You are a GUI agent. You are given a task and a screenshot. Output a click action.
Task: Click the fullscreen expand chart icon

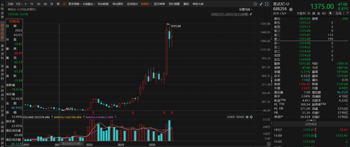[267, 4]
